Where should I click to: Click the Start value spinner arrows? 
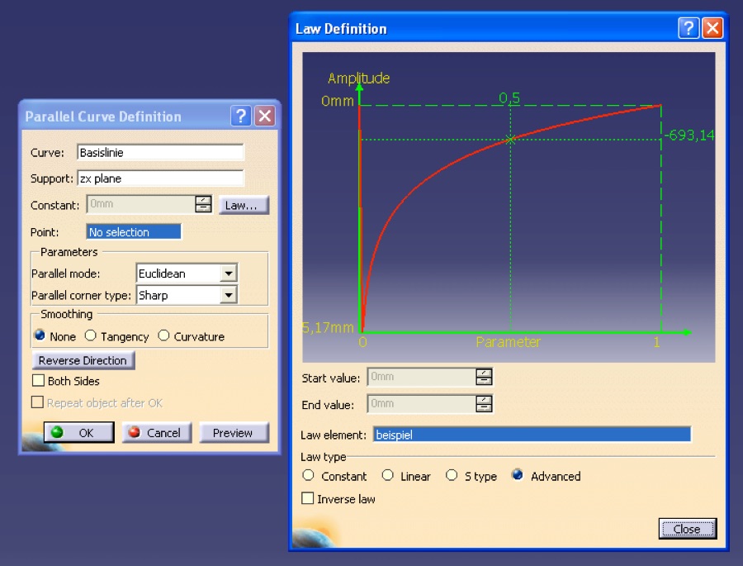coord(484,377)
